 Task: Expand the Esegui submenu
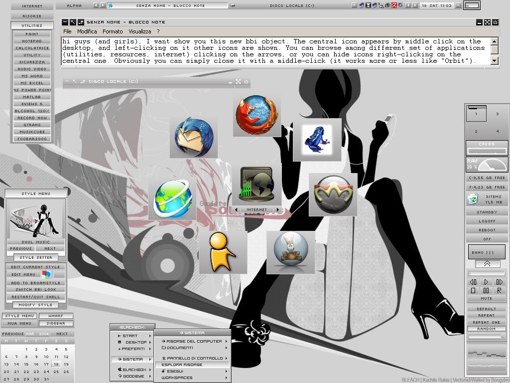click(x=193, y=371)
